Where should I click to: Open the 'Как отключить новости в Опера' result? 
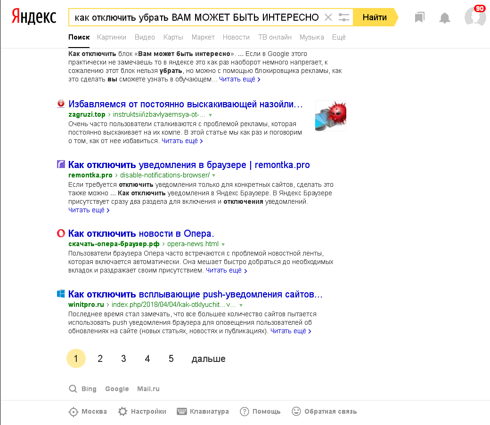141,233
